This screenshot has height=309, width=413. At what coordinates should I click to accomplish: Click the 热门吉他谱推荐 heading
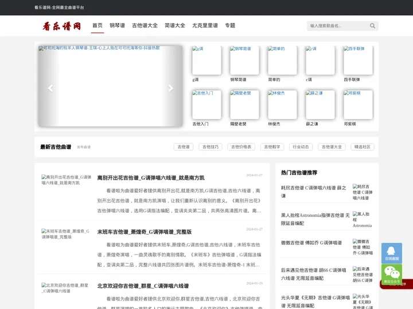299,173
